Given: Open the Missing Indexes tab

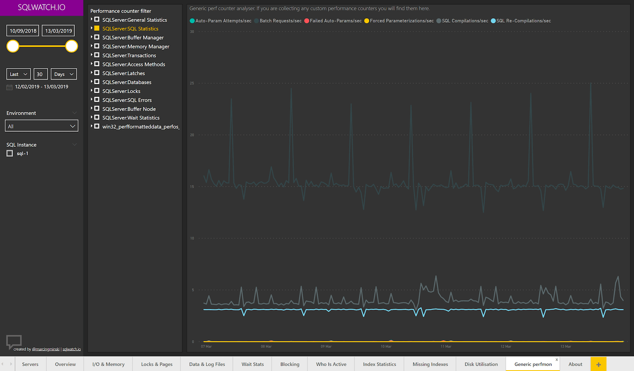Looking at the screenshot, I should [x=430, y=364].
